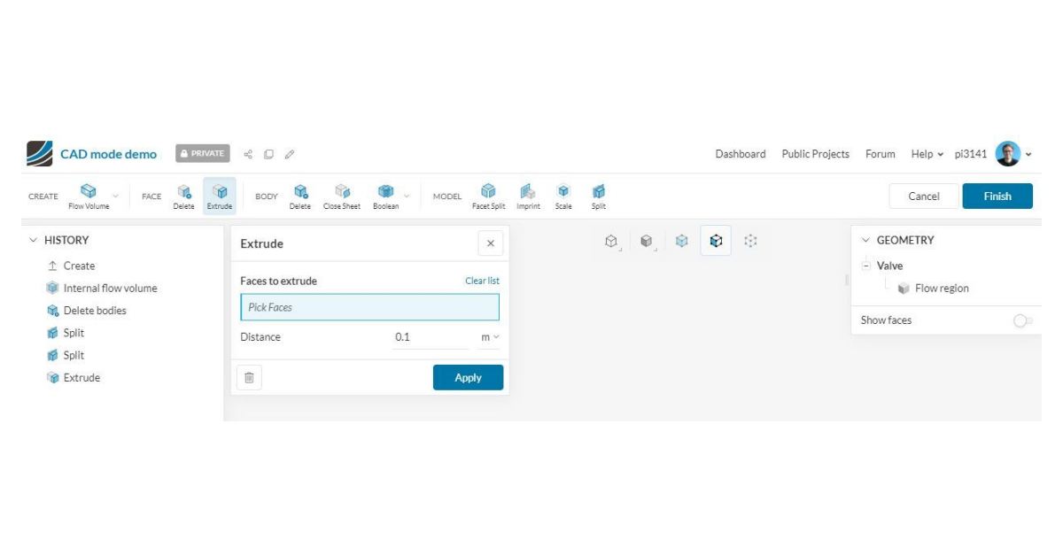This screenshot has width=1063, height=555.
Task: Activate the Facet Split model tool
Action: click(488, 197)
